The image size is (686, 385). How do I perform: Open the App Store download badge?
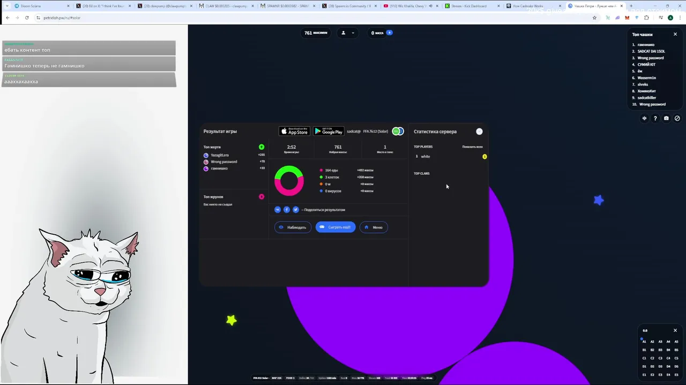click(294, 131)
